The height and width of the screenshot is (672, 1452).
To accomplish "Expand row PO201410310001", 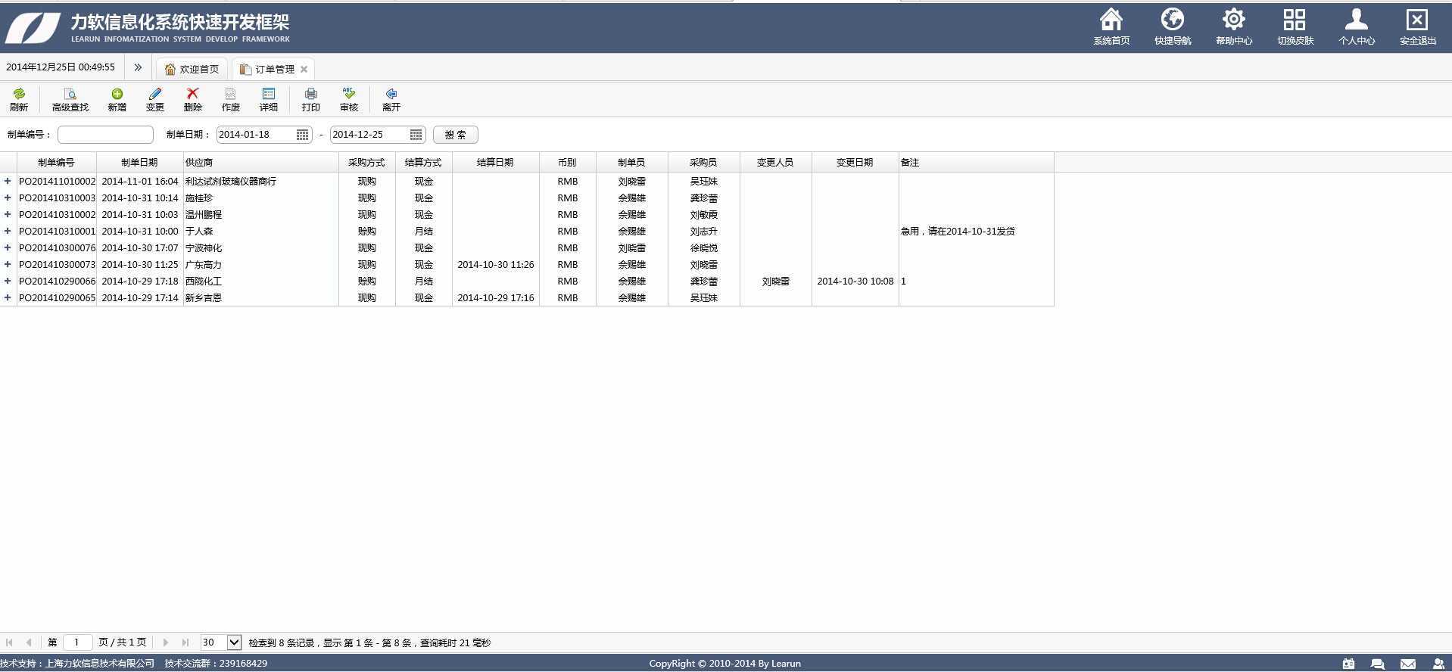I will [8, 231].
